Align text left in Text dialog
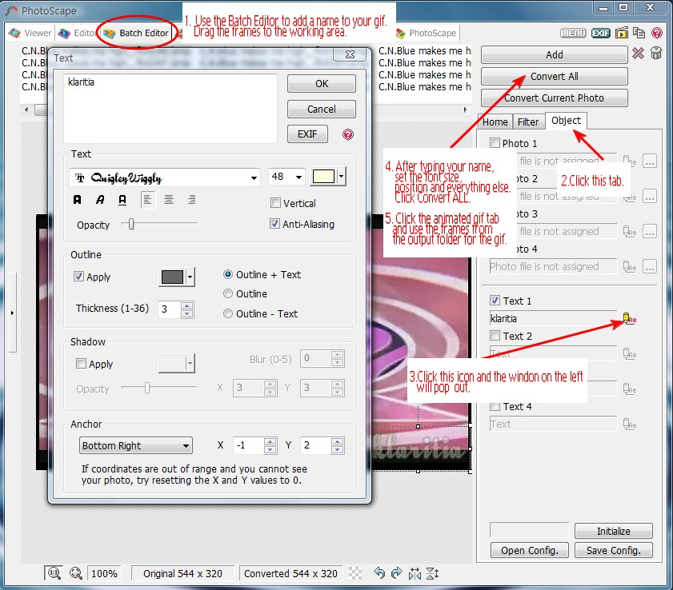Viewport: 673px width, 590px height. click(x=147, y=199)
